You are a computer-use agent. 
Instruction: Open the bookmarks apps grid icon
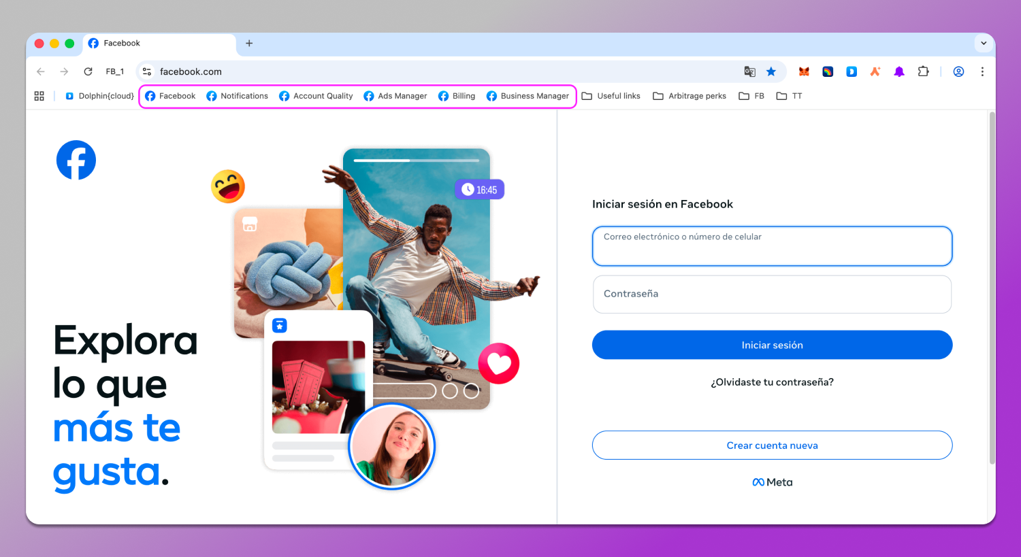click(39, 96)
